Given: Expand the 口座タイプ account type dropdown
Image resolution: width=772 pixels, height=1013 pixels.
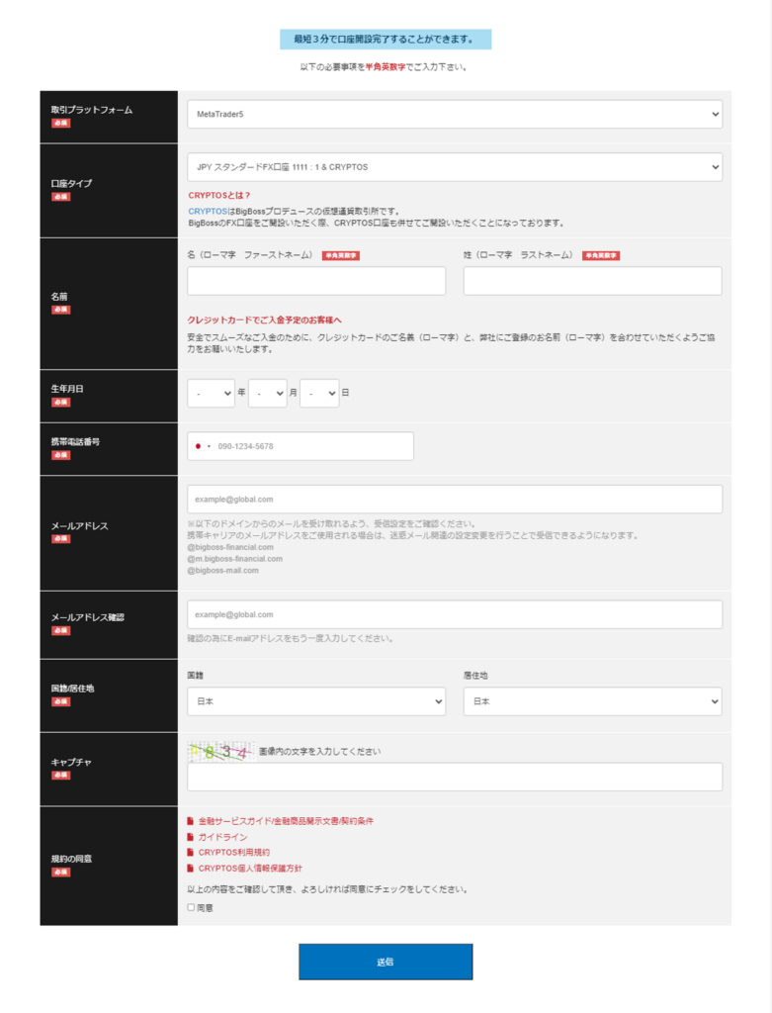Looking at the screenshot, I should (x=455, y=167).
